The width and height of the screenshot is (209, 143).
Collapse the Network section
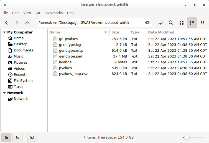(x=4, y=93)
